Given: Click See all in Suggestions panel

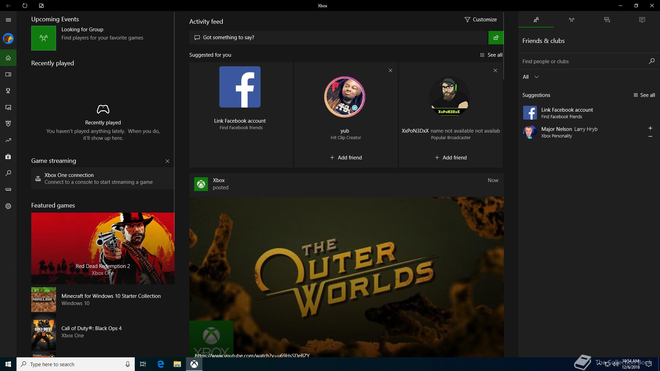Looking at the screenshot, I should pos(644,95).
